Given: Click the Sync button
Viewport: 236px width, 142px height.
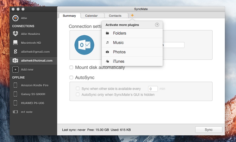Looking at the screenshot, I should point(208,130).
